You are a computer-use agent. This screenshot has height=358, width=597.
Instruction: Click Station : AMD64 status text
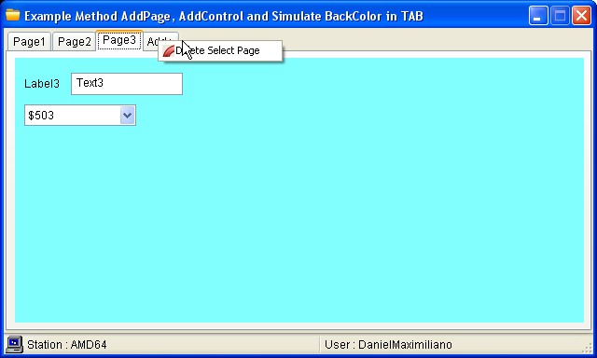pos(67,345)
